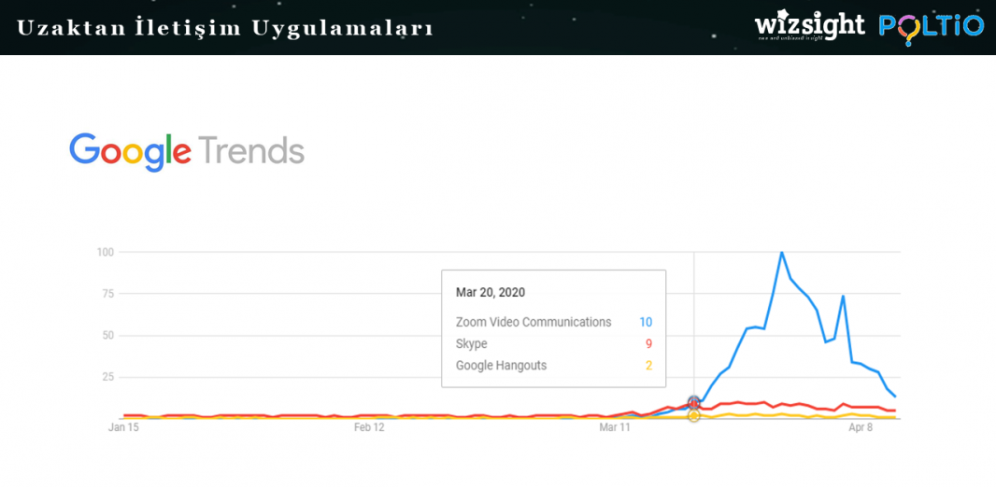Click the 50 y-axis label

click(108, 336)
